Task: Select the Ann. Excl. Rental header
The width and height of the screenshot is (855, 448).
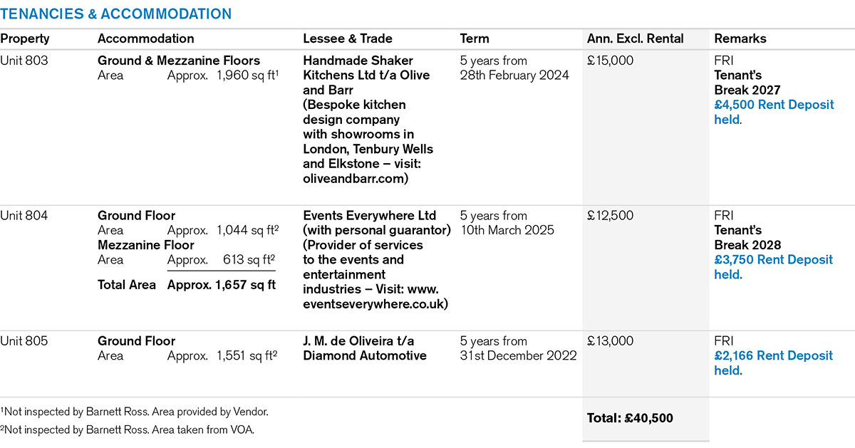Action: point(635,38)
